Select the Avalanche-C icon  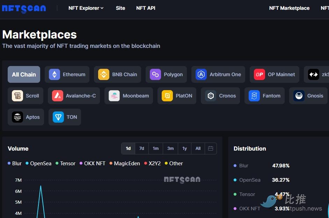[x=58, y=96]
